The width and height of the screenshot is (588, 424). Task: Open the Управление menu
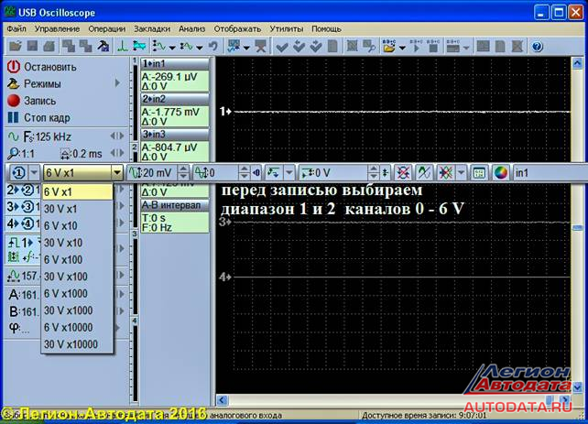point(58,29)
